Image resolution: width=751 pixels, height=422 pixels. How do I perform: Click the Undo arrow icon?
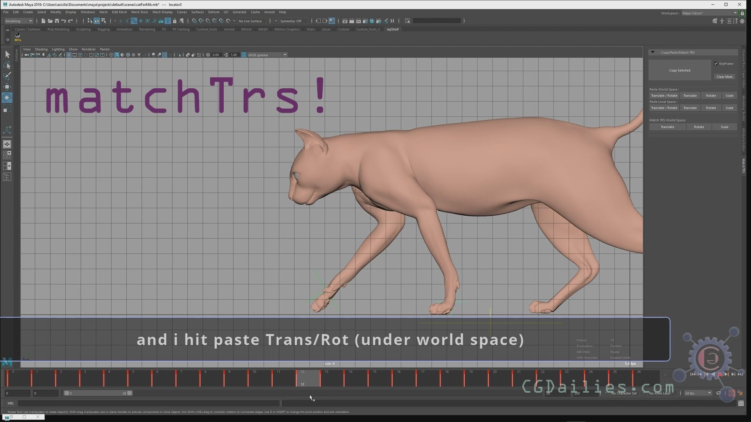63,21
